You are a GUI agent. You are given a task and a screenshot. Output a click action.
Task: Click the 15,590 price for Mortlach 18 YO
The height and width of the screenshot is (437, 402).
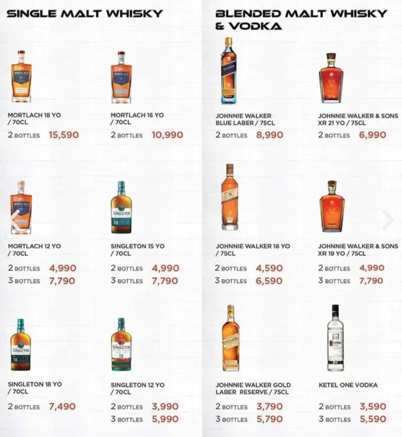pyautogui.click(x=64, y=135)
